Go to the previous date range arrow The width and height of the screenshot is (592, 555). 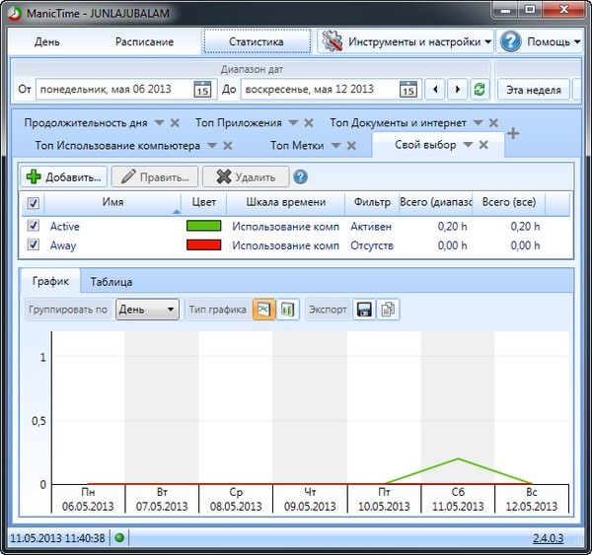click(435, 90)
